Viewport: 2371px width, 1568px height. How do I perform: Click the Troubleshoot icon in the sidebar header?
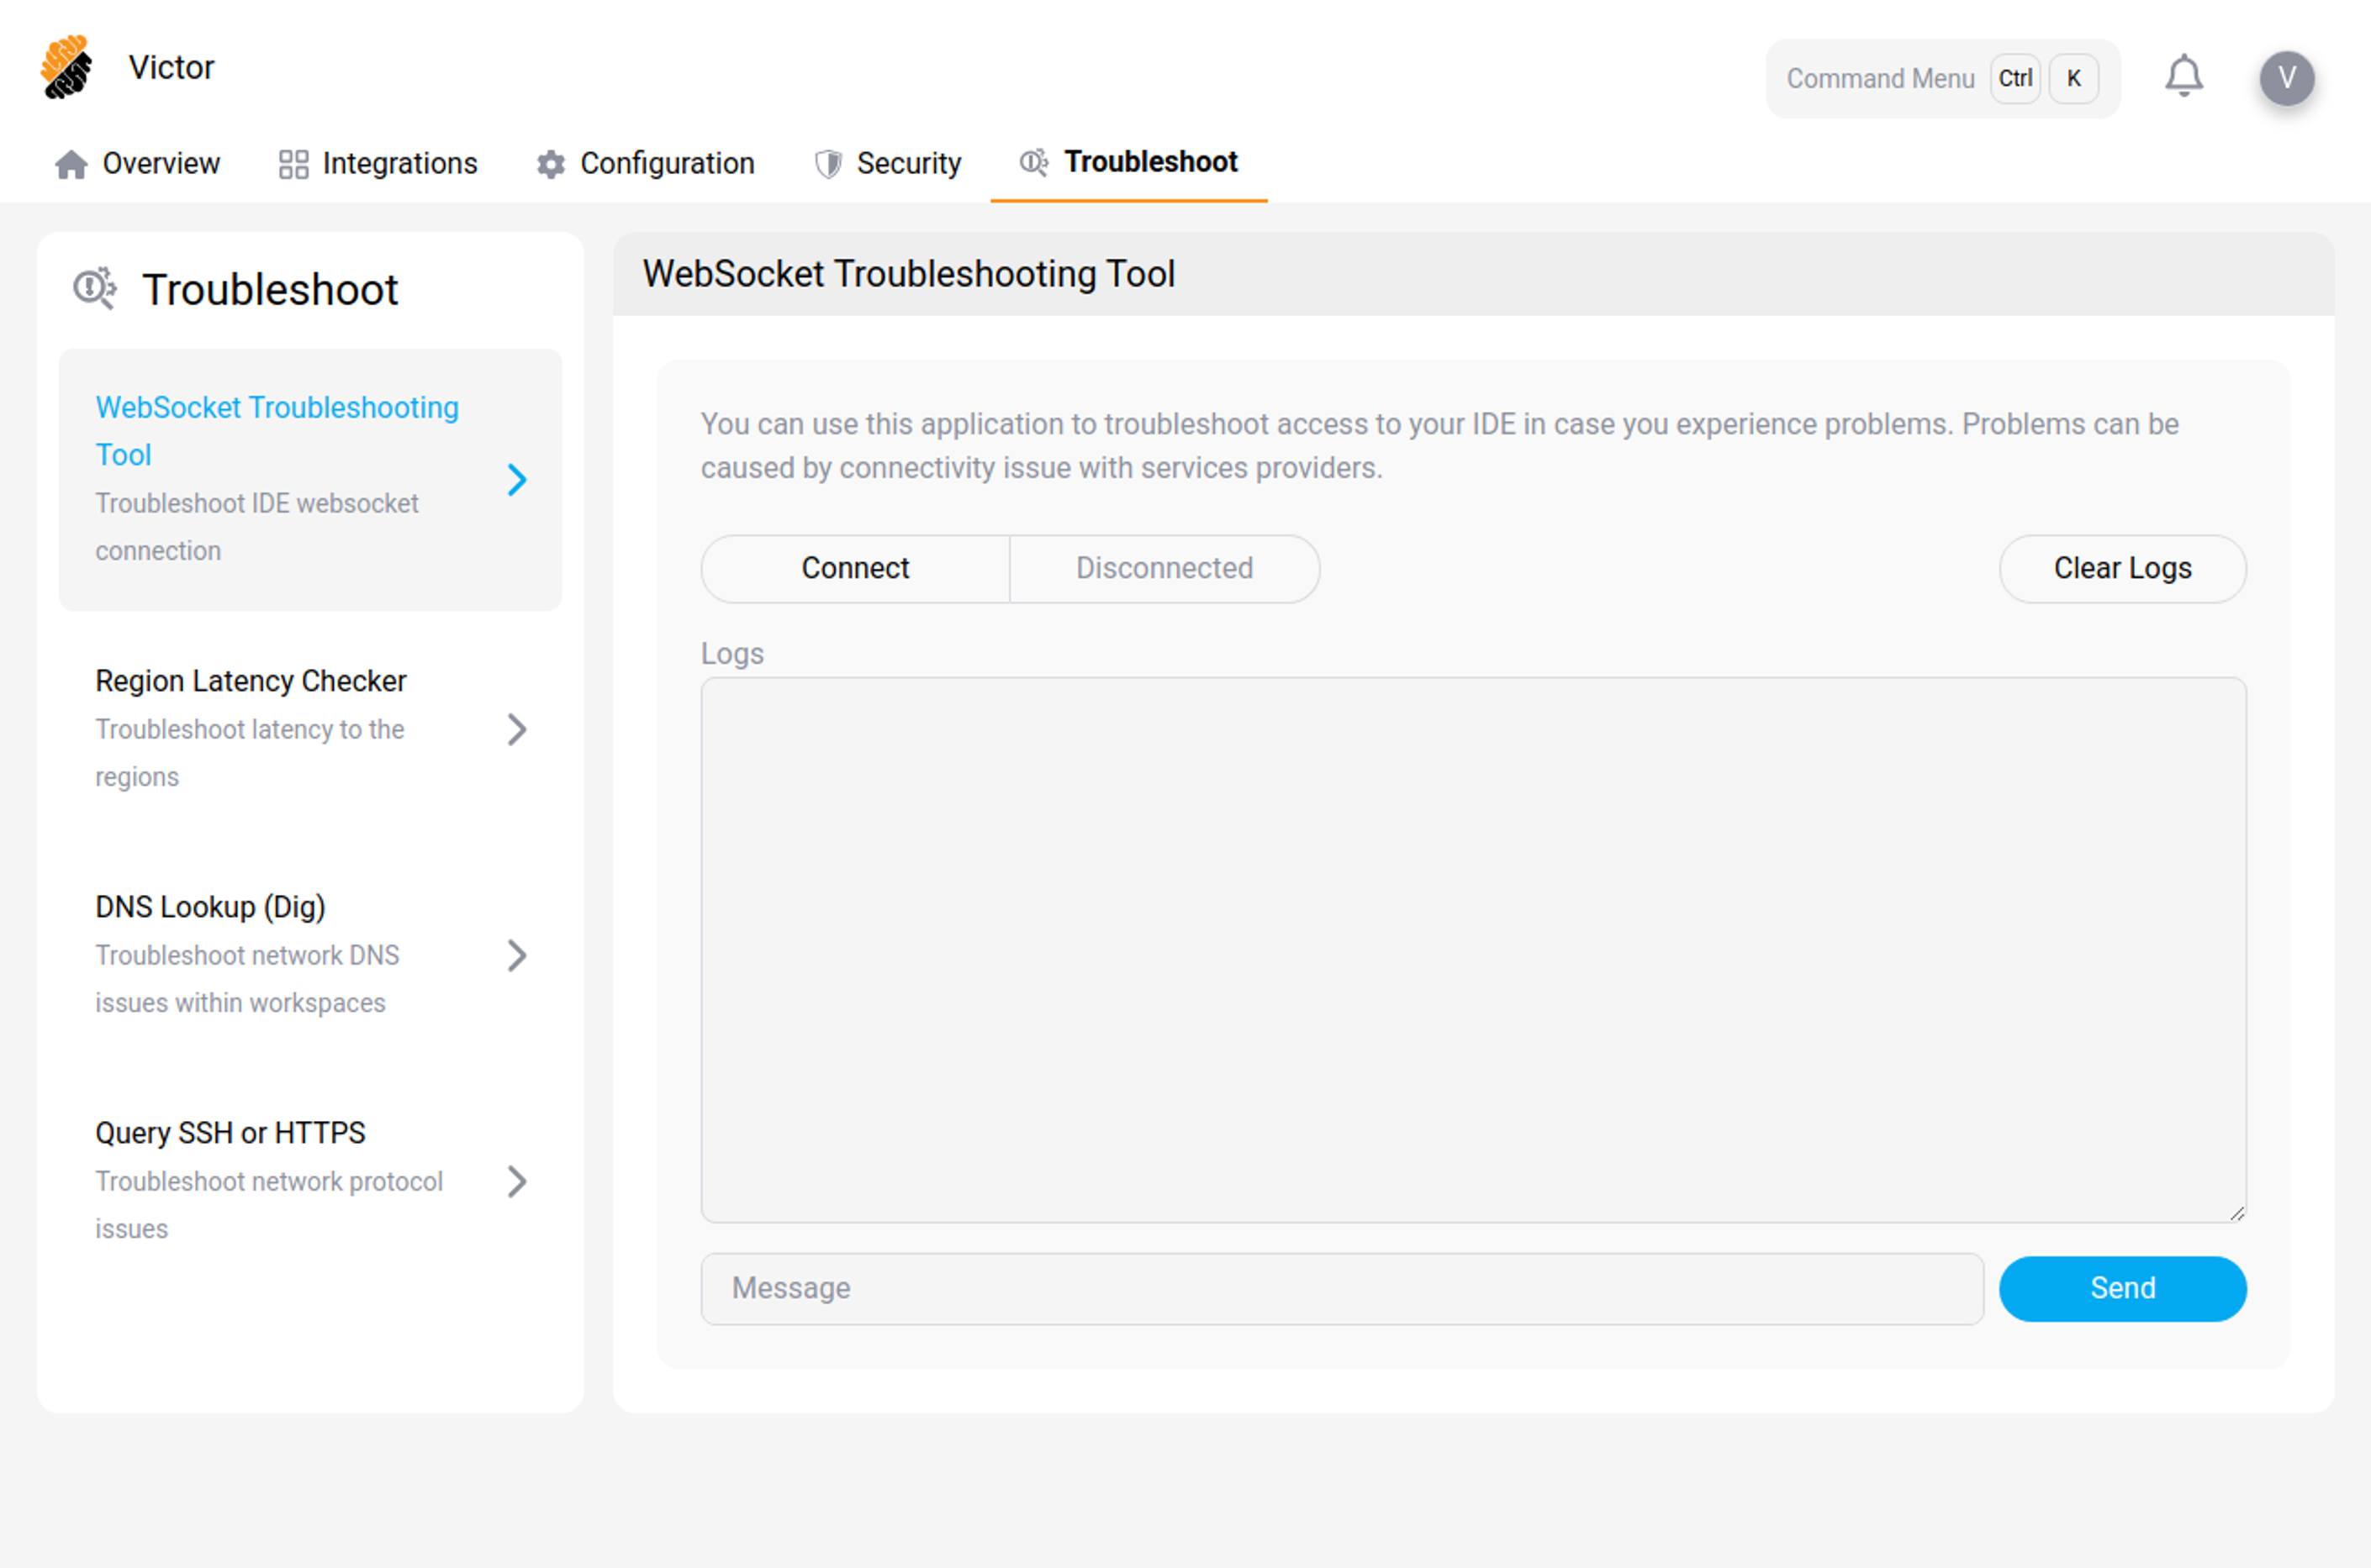pyautogui.click(x=96, y=288)
